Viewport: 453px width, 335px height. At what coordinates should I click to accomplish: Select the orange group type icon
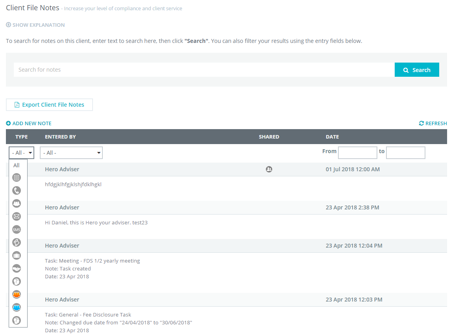tap(17, 294)
